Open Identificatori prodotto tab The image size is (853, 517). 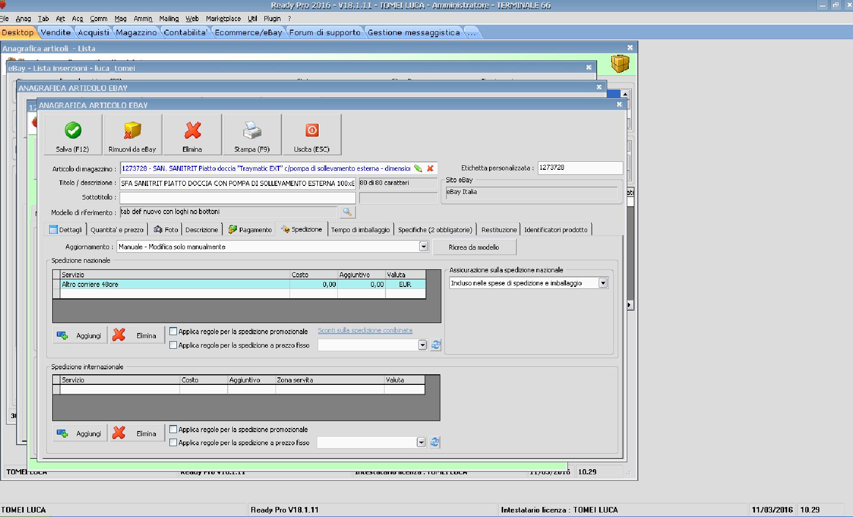pyautogui.click(x=556, y=230)
